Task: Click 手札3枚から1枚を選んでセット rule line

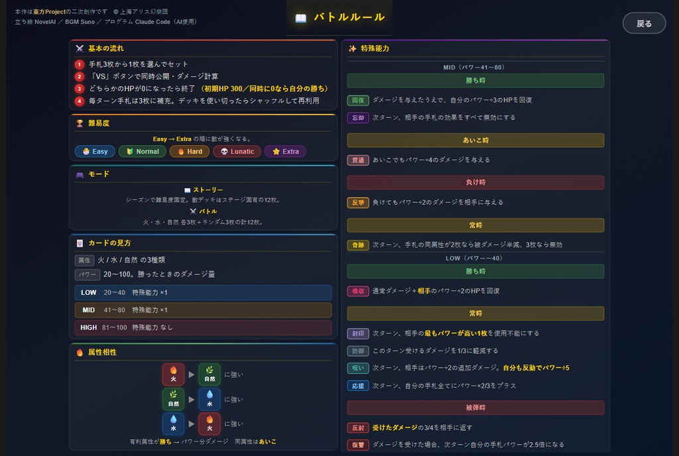Action: [139, 64]
